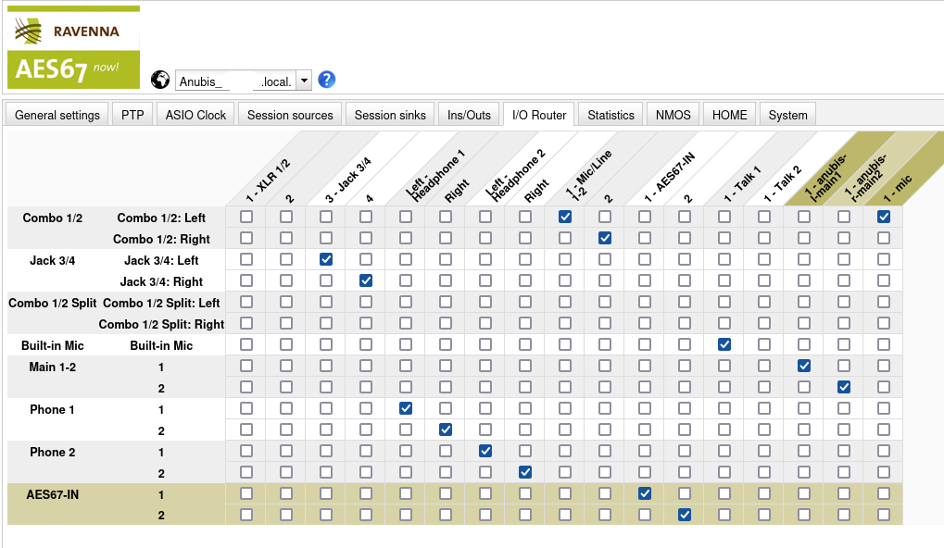The image size is (944, 548).
Task: Click the globe icon beside device selector
Action: [x=160, y=80]
